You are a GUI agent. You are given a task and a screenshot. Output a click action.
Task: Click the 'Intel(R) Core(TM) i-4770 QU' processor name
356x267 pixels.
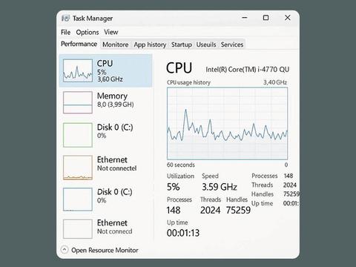(248, 70)
